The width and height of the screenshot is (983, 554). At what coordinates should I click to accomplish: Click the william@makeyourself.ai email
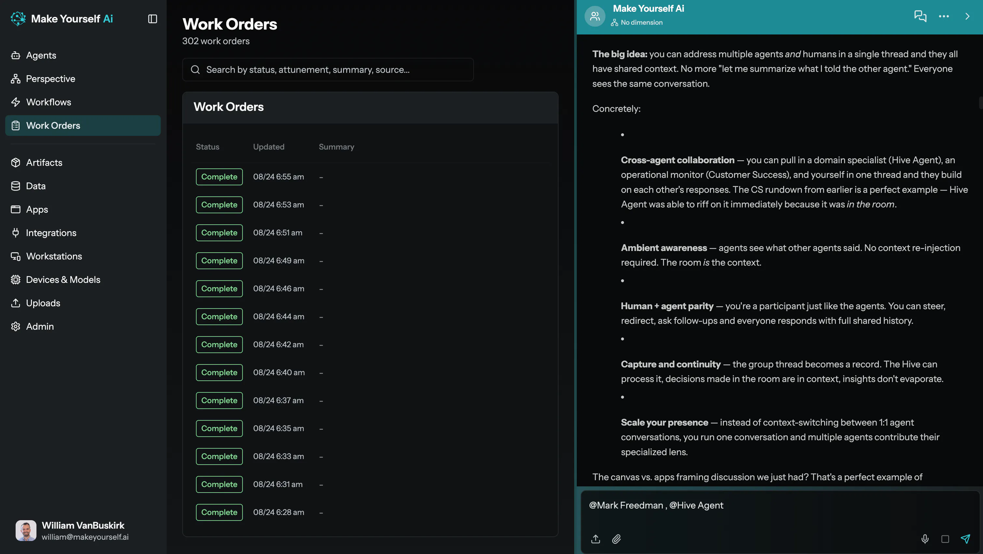[85, 537]
